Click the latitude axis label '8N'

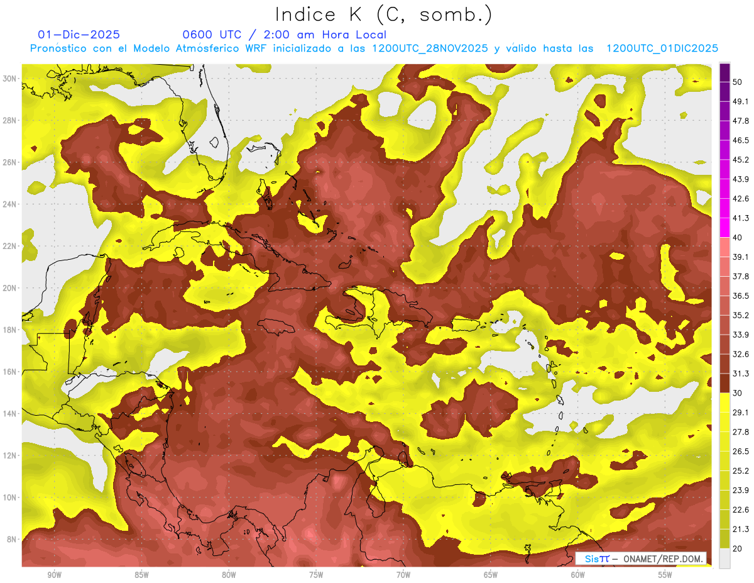coord(11,540)
